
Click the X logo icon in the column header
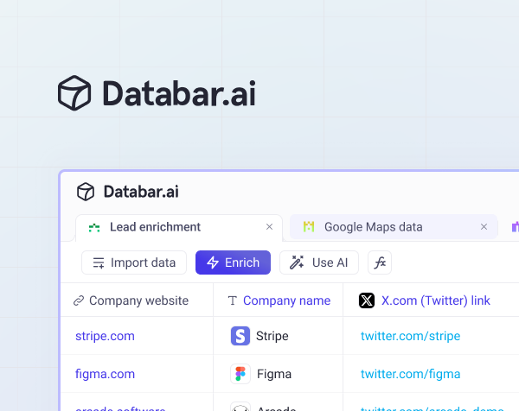click(367, 300)
